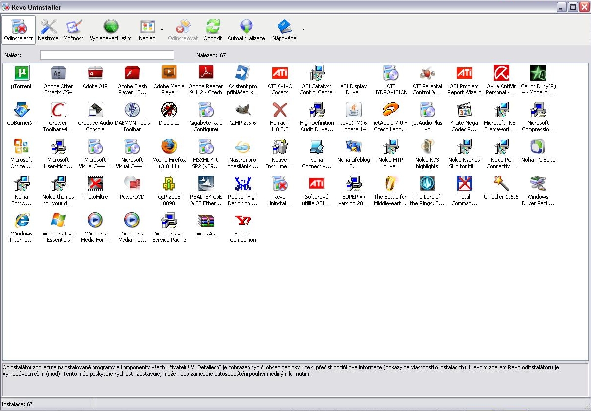Select the Odinstalátor toolbar button
This screenshot has width=591, height=411.
tap(19, 30)
